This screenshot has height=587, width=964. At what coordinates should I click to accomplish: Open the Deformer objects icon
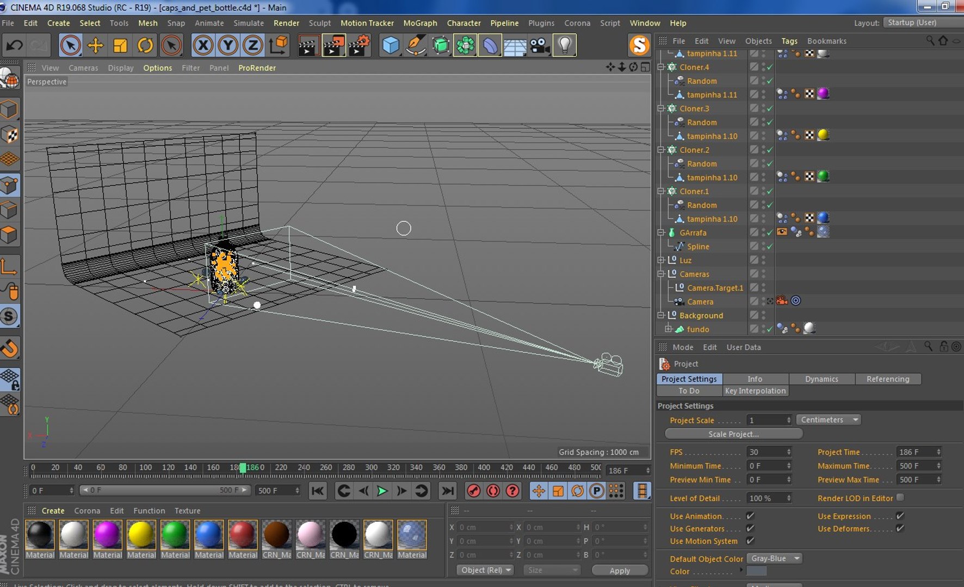click(490, 45)
